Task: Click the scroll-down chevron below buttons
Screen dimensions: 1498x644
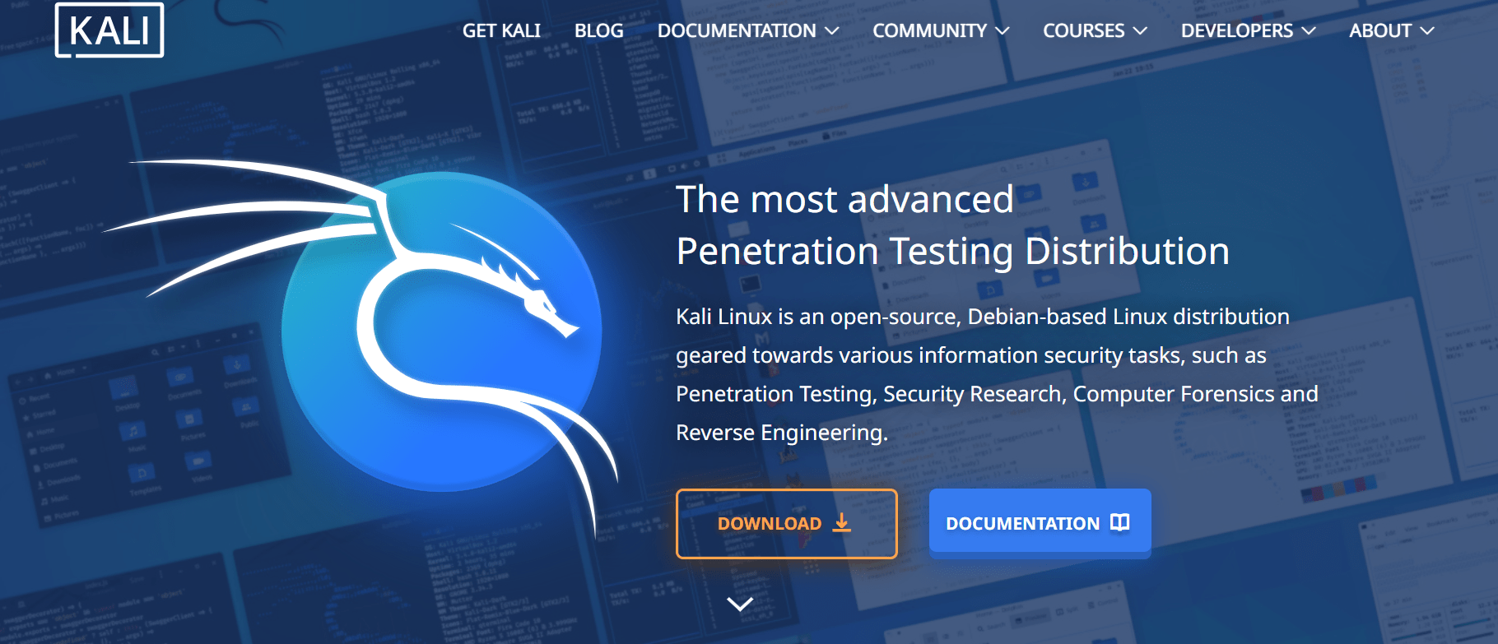Action: click(x=741, y=605)
